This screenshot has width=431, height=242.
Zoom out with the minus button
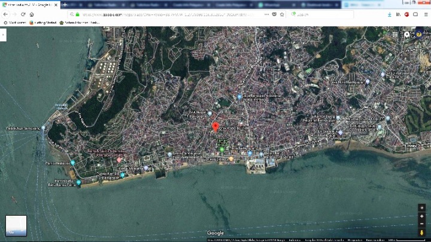(421, 224)
